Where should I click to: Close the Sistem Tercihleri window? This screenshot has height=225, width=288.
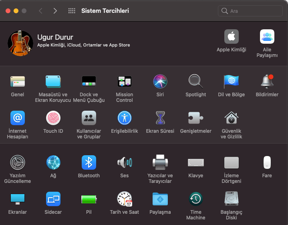8,11
